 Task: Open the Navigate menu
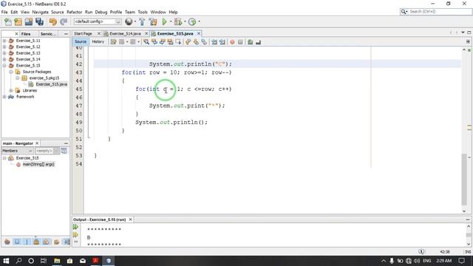click(x=40, y=12)
